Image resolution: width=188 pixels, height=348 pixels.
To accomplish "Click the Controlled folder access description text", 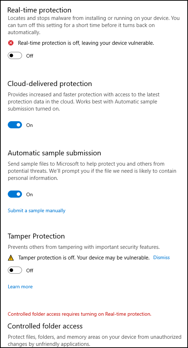I will 95,341.
